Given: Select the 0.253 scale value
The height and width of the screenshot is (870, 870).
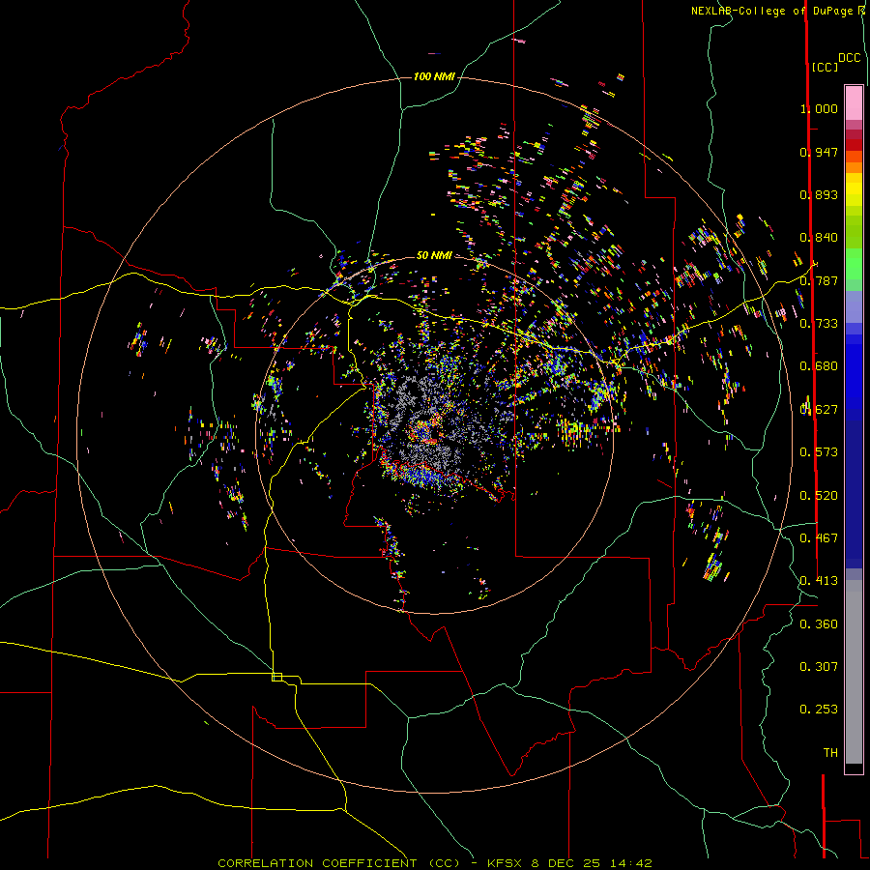Looking at the screenshot, I should click(x=819, y=710).
